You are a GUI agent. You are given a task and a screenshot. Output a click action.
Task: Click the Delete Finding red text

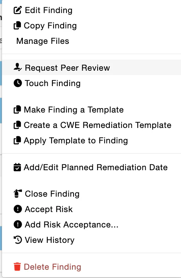tap(52, 267)
